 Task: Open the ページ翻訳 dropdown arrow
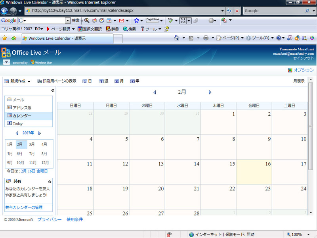73,29
